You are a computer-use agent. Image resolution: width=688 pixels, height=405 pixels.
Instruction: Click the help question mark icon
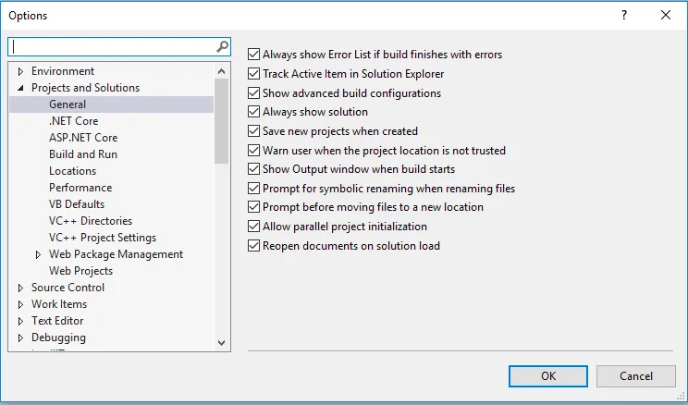click(624, 15)
